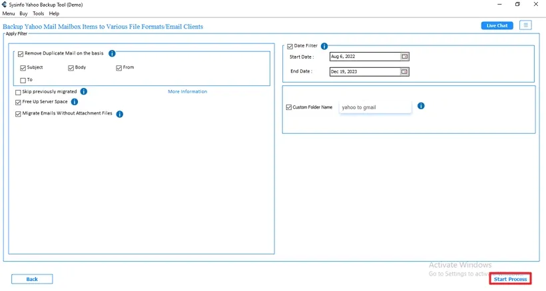The image size is (546, 291).
Task: Uncheck the From checkbox
Action: coord(119,68)
